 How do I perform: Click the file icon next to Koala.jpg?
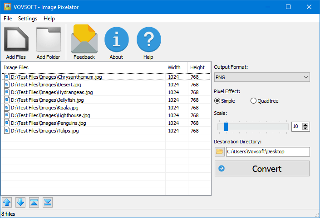coord(7,108)
